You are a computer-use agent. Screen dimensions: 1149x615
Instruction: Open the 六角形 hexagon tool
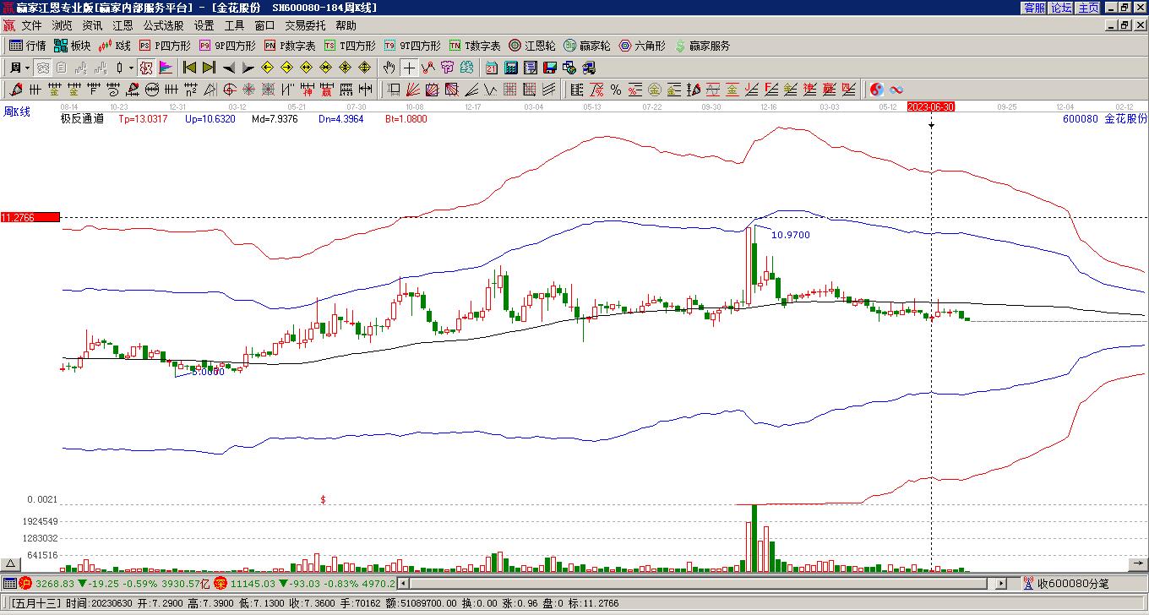pyautogui.click(x=642, y=46)
